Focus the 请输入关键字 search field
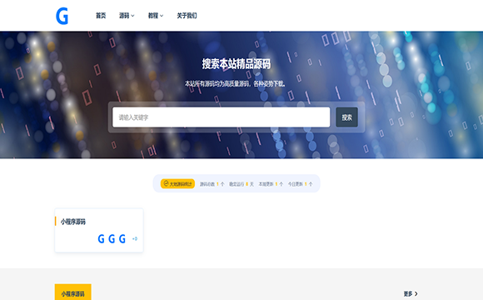This screenshot has height=300, width=483. pos(222,117)
